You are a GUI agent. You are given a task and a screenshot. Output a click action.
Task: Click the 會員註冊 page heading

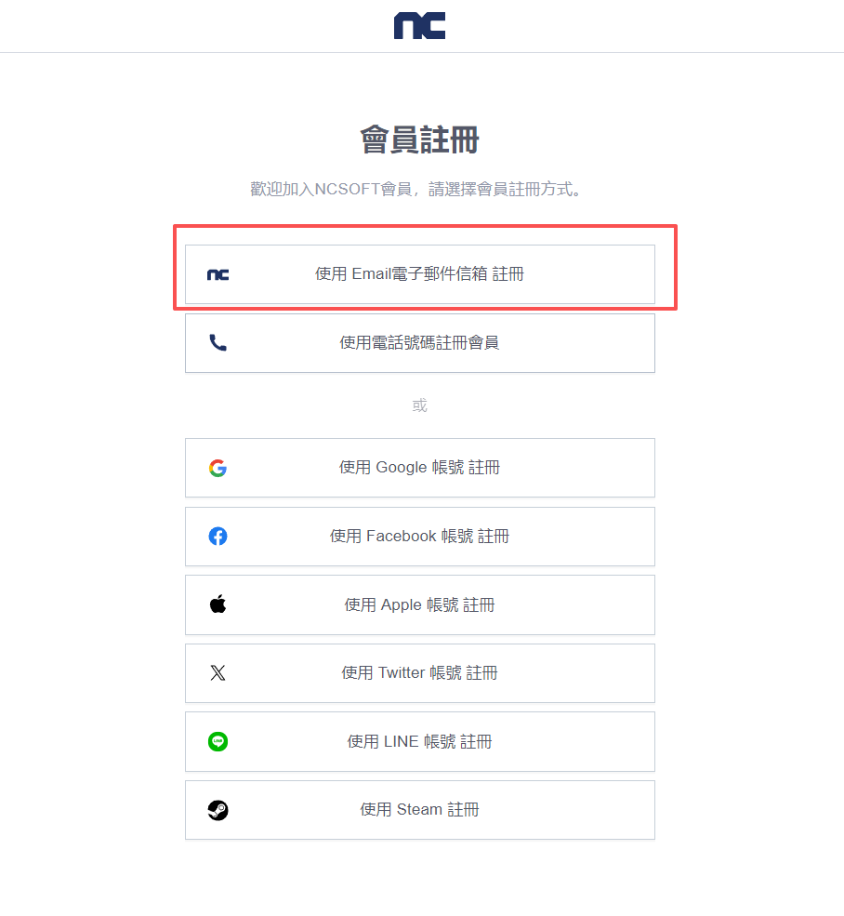419,141
